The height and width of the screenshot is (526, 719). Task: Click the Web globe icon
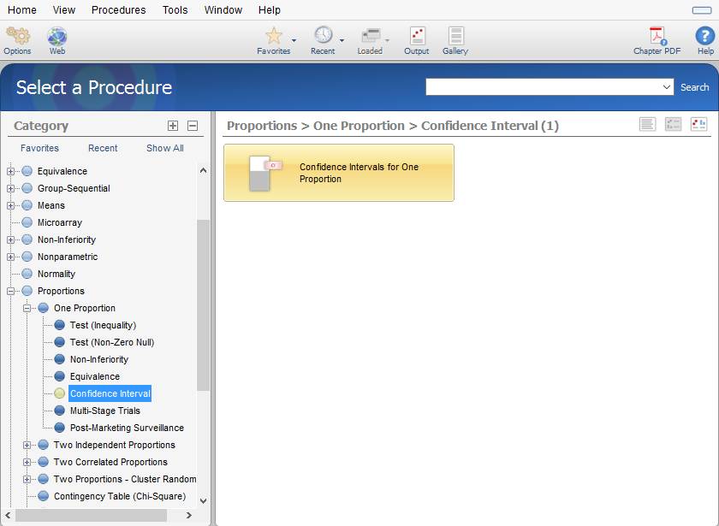[x=57, y=36]
